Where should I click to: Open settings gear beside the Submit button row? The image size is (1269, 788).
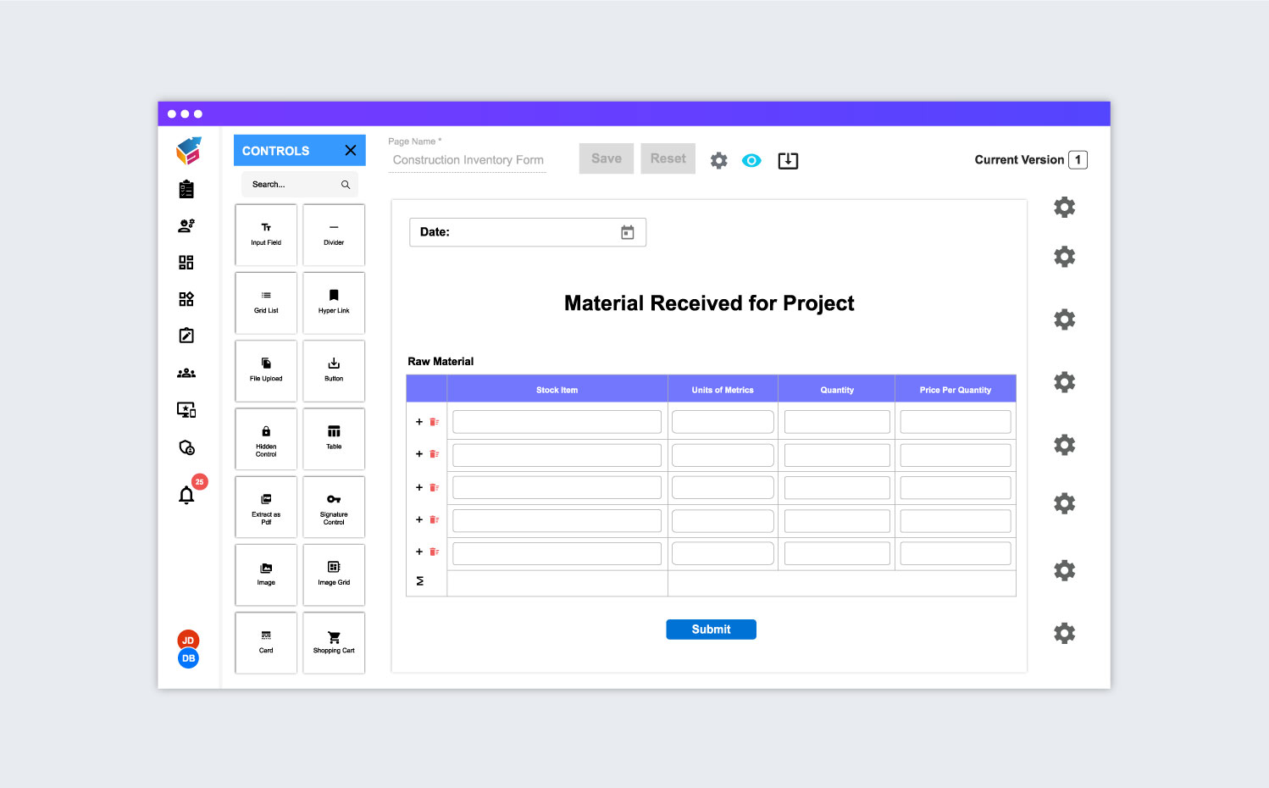[x=1064, y=632]
